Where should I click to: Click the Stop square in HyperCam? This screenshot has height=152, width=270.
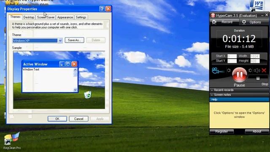pyautogui.click(x=258, y=79)
